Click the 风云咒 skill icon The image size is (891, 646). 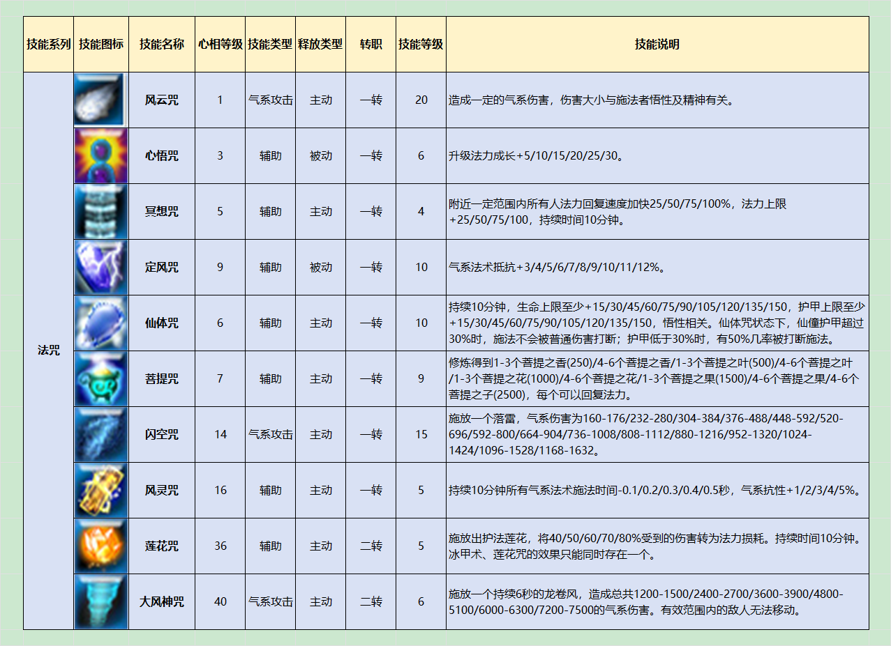point(100,100)
